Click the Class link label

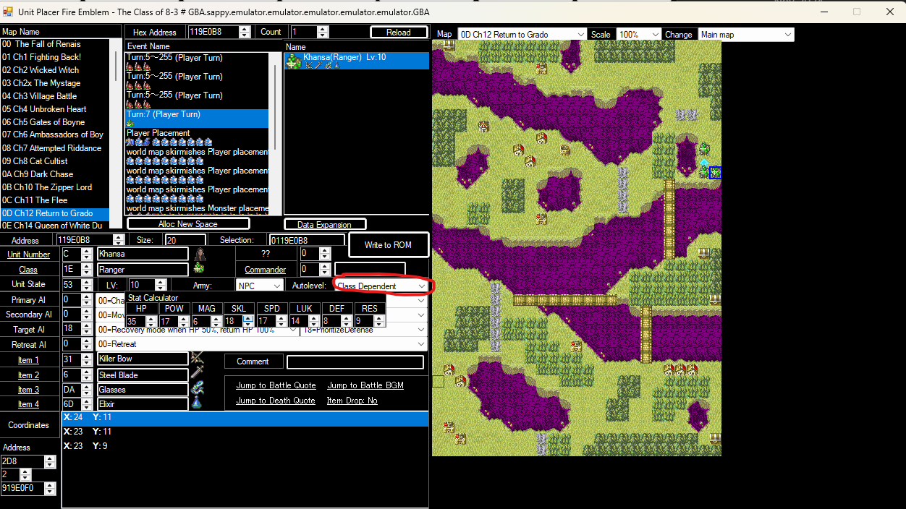click(x=28, y=270)
